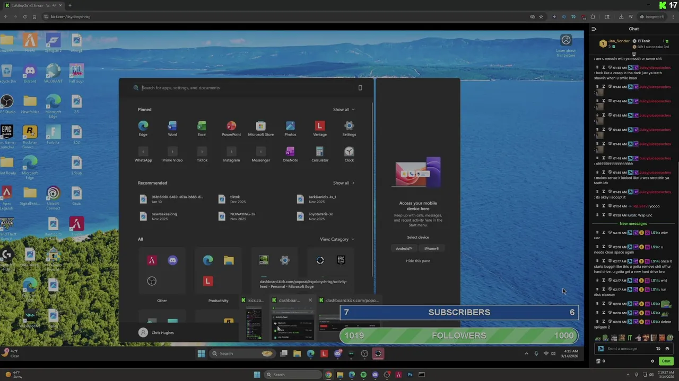Show hidden icons in streamed system tray
Screen dimensions: 679x381
coord(526,353)
